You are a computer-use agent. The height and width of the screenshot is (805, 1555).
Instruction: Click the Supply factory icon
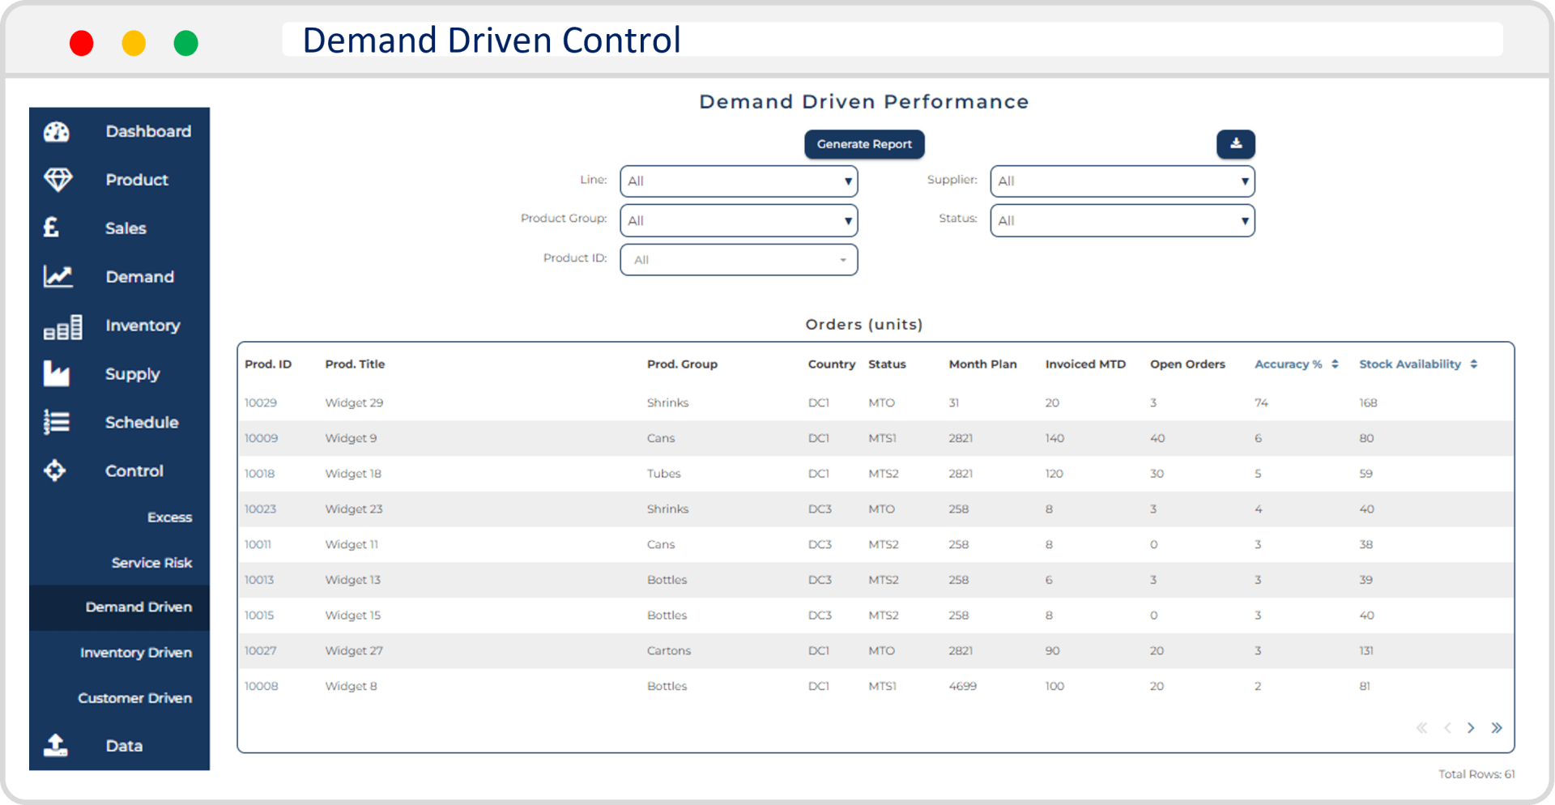pyautogui.click(x=56, y=374)
